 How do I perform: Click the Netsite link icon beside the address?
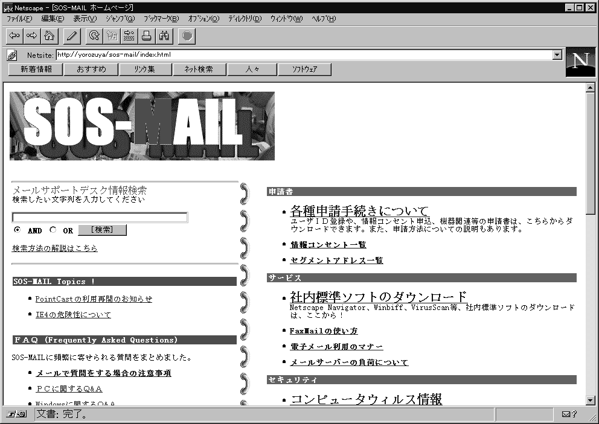12,55
